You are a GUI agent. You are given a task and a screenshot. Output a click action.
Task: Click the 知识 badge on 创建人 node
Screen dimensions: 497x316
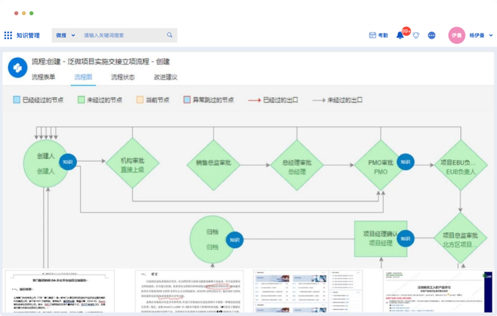(68, 162)
